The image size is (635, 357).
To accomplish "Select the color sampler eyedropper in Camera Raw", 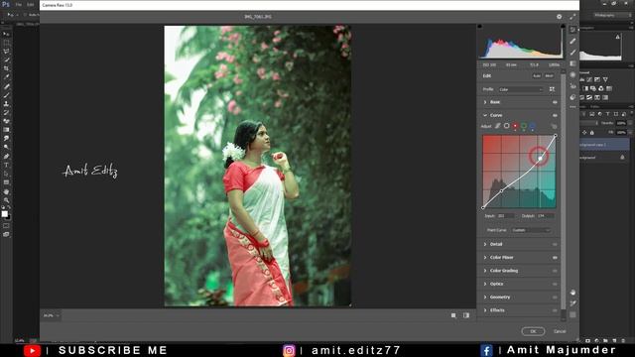I will [x=572, y=303].
